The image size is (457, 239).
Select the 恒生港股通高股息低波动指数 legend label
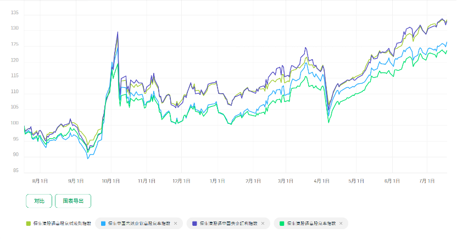(x=62, y=224)
